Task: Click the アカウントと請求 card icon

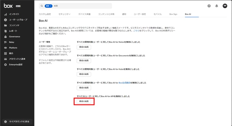Action: (x=5, y=59)
